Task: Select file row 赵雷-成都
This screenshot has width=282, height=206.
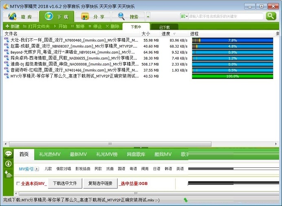Action: pyautogui.click(x=139, y=46)
